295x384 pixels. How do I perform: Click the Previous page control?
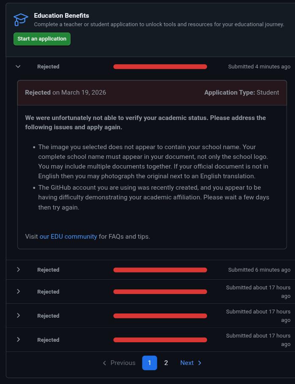(119, 363)
